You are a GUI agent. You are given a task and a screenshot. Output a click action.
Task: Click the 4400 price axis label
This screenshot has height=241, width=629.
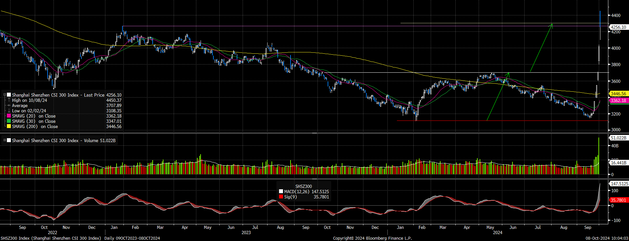[616, 15]
